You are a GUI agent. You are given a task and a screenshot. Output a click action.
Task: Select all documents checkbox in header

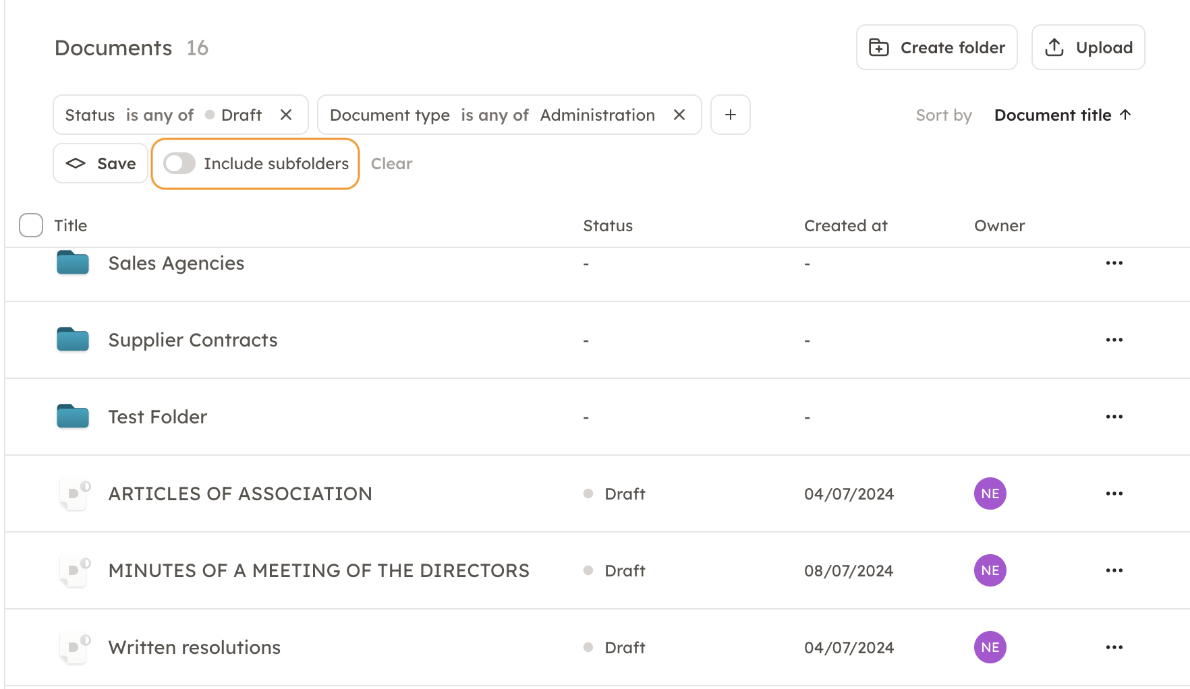tap(31, 226)
